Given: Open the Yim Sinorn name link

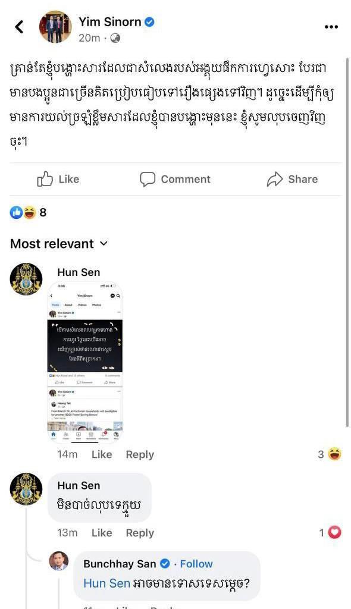Looking at the screenshot, I should point(110,22).
